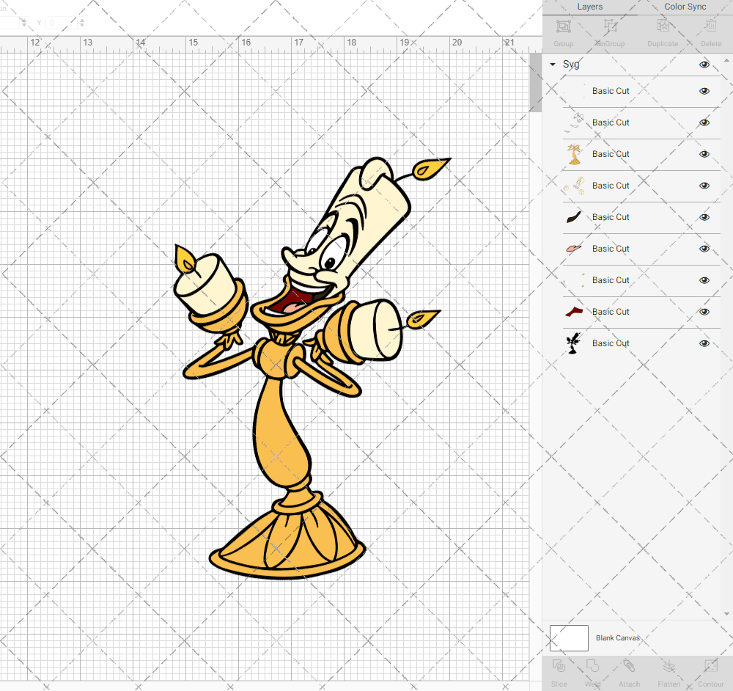Click the Layers panel scroll-down arrow
733x691 pixels.
pyautogui.click(x=726, y=614)
